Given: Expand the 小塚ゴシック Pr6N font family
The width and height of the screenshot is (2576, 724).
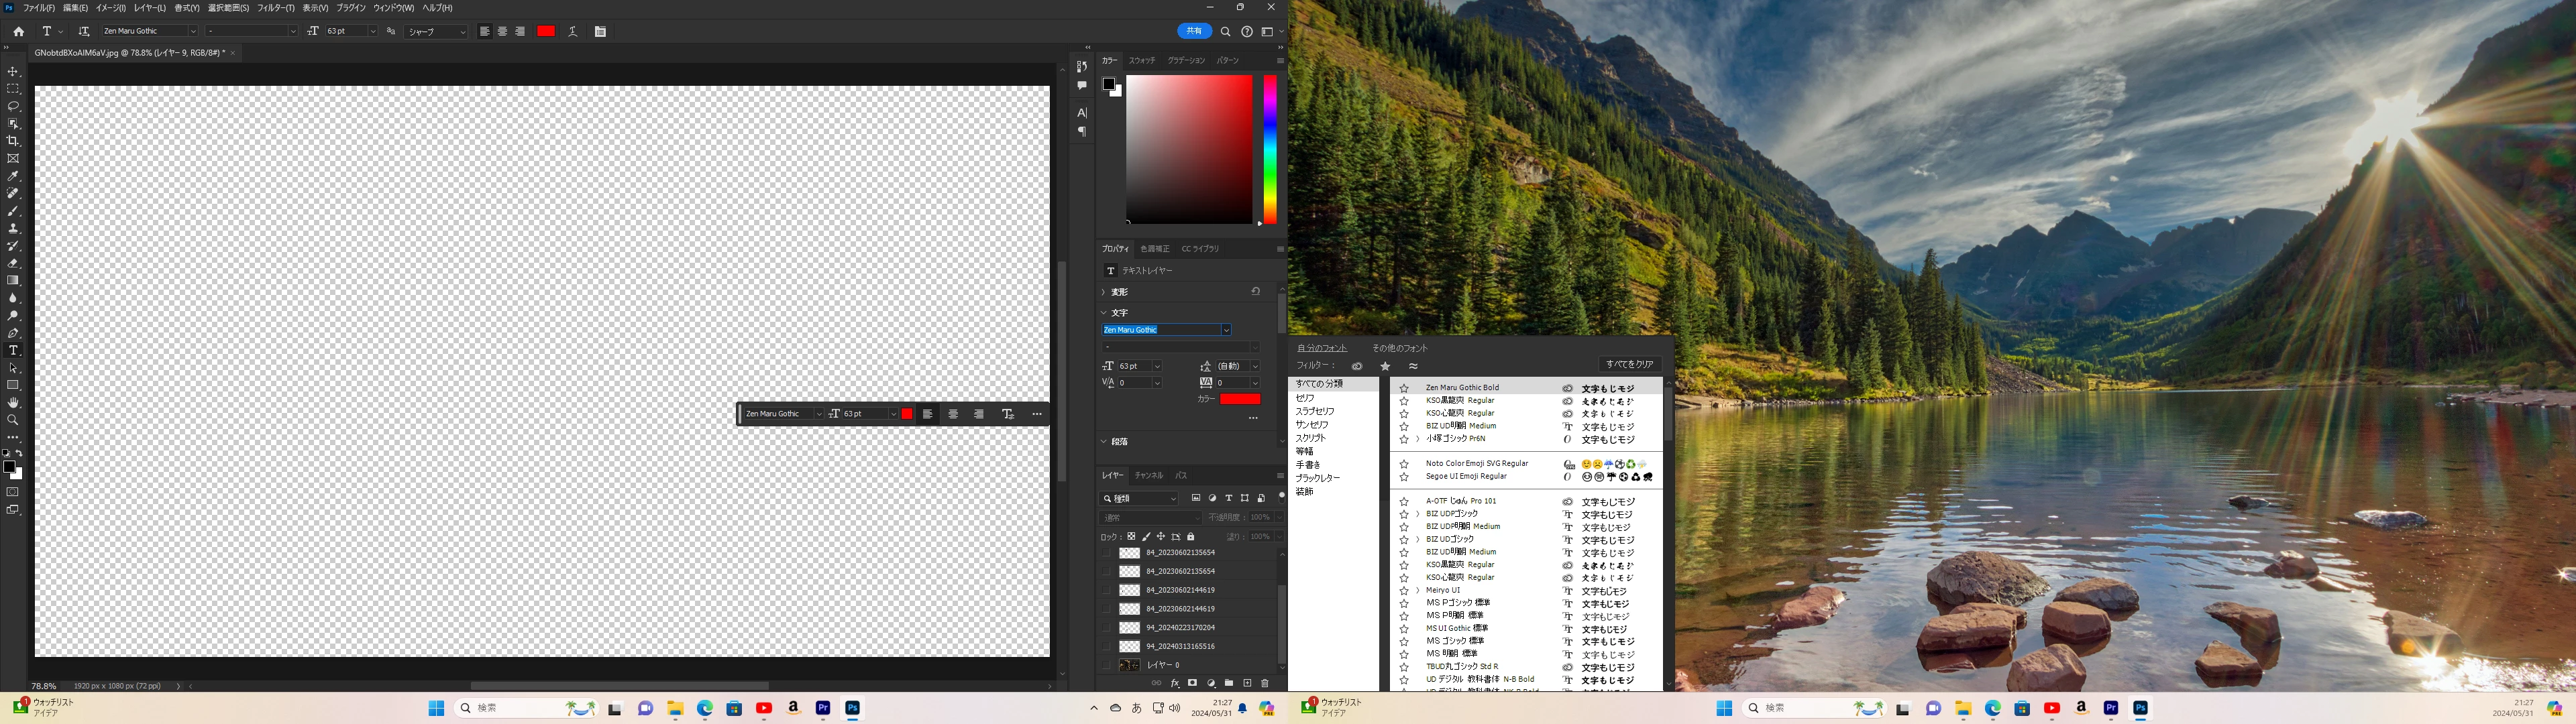Looking at the screenshot, I should (1417, 439).
